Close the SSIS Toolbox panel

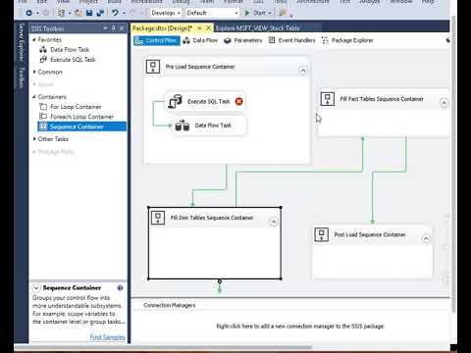pos(122,28)
